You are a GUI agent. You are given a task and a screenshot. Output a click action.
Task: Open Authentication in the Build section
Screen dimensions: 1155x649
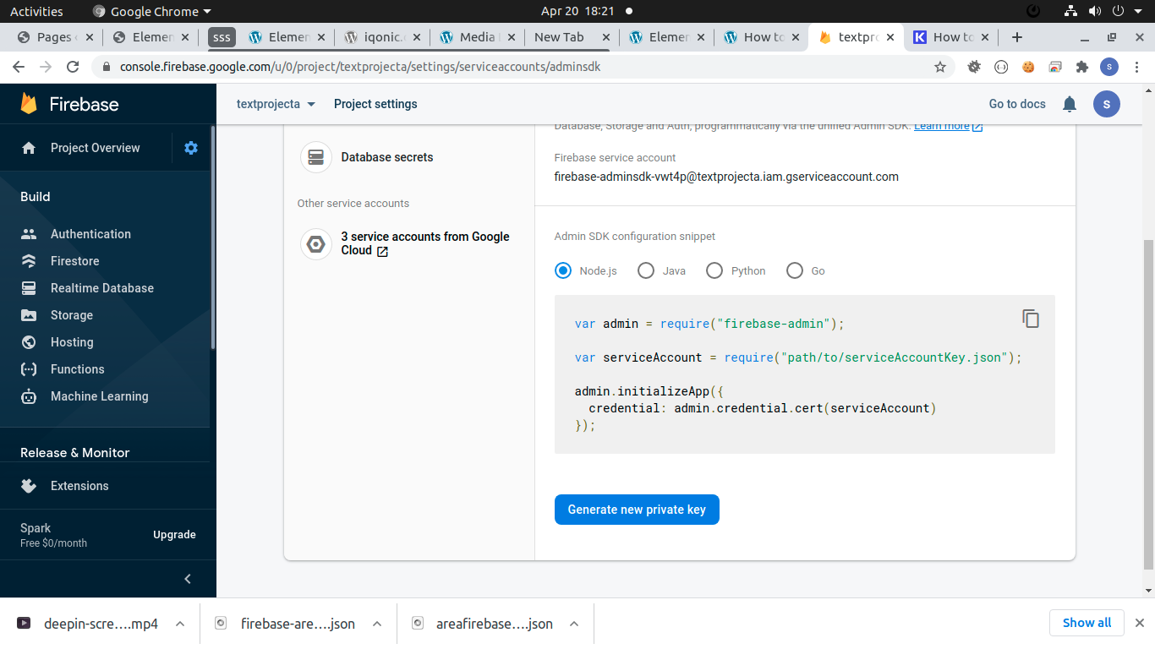pos(90,234)
